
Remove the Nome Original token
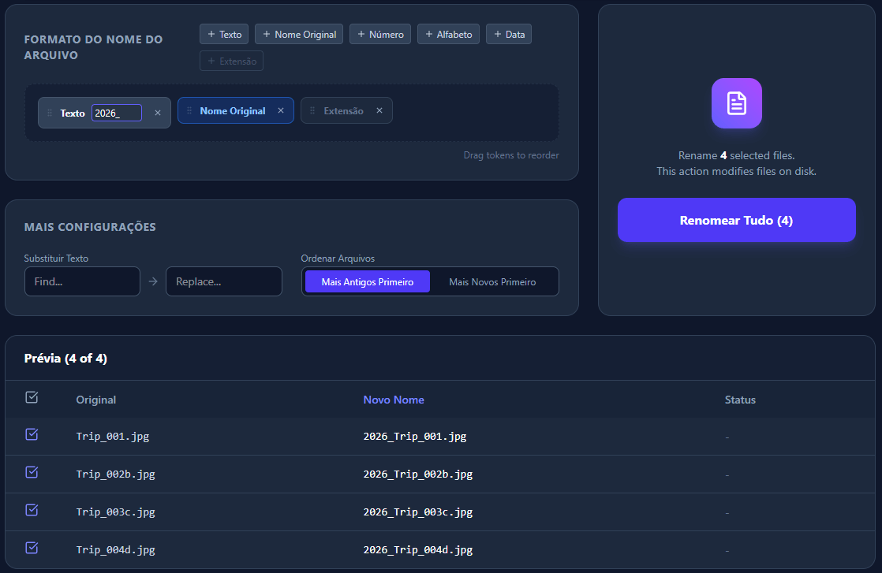click(281, 110)
